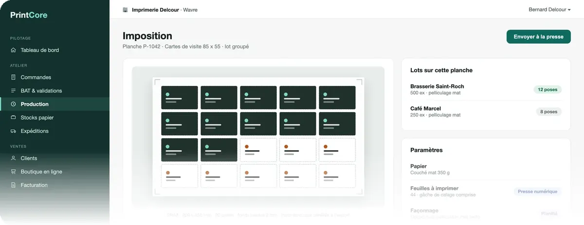584x225 pixels.
Task: Click the Facturation invoice icon
Action: tap(13, 185)
